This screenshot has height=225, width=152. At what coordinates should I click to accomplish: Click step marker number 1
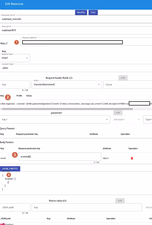click(17, 42)
